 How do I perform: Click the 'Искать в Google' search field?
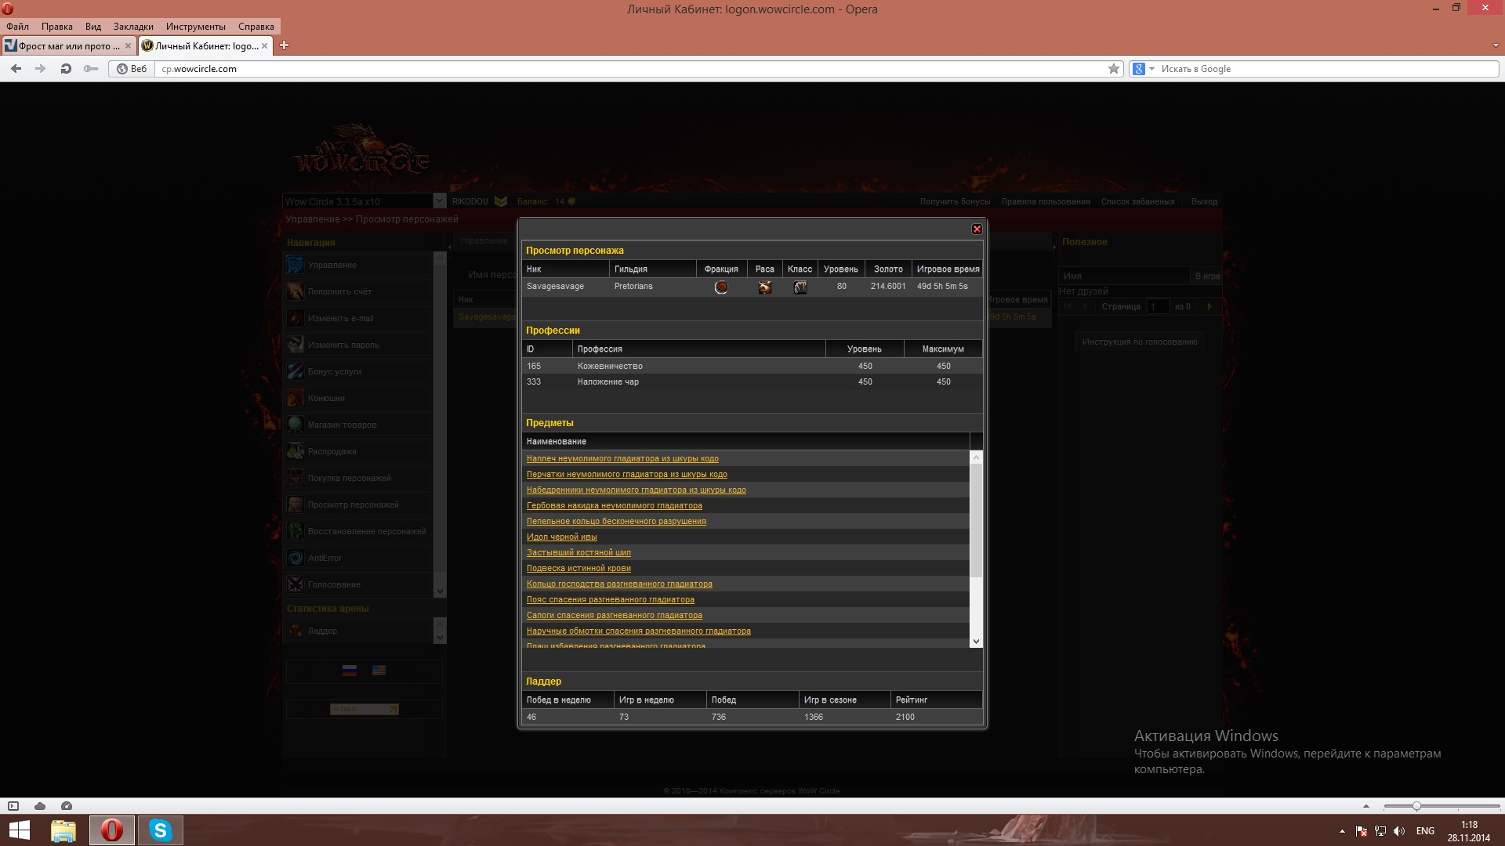(1329, 69)
